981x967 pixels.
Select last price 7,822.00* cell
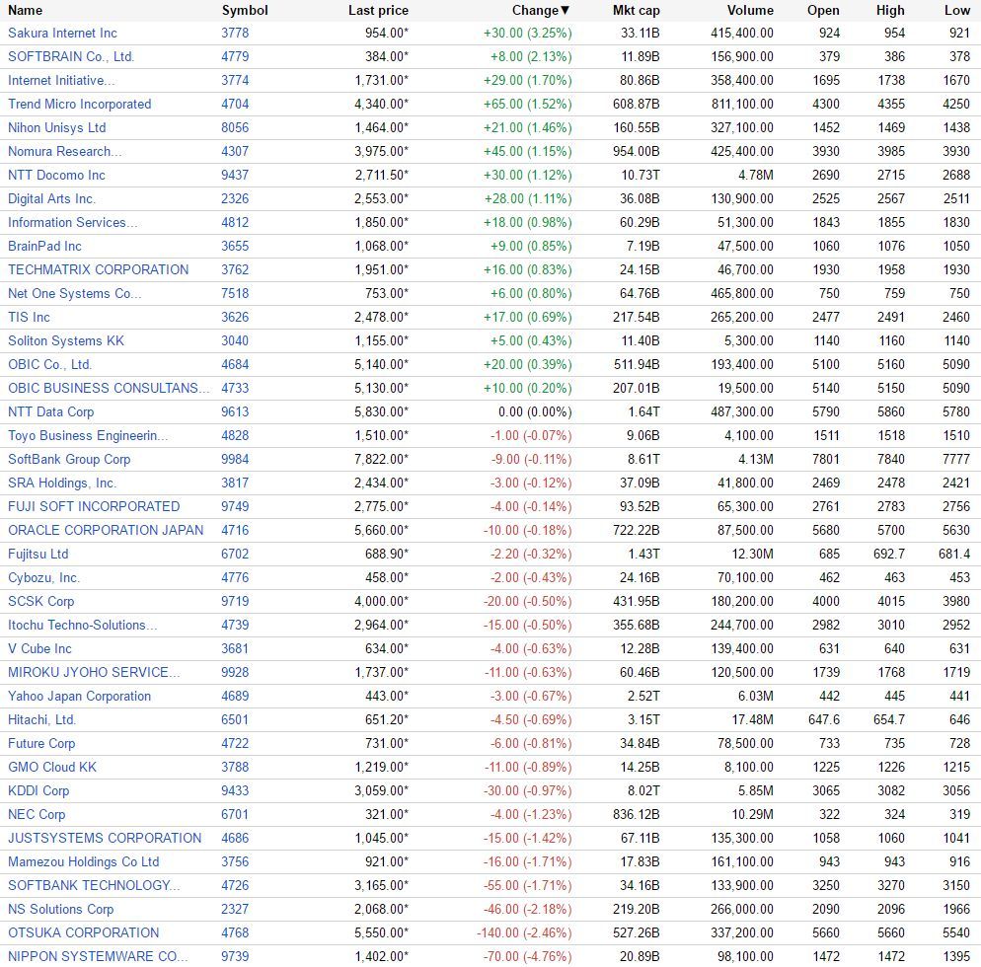381,461
